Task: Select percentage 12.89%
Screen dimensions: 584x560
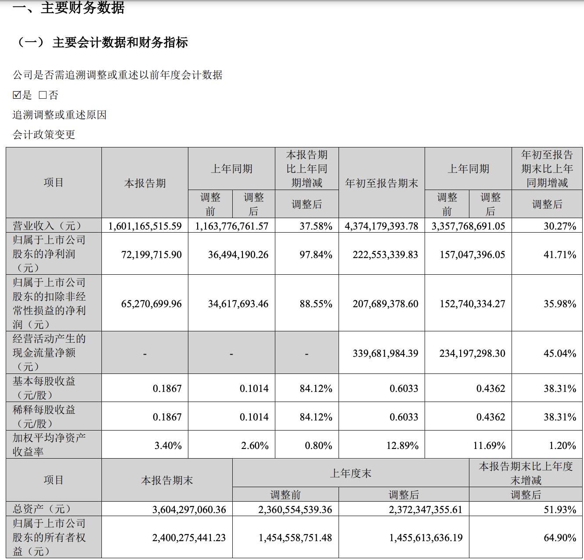Action: click(403, 445)
